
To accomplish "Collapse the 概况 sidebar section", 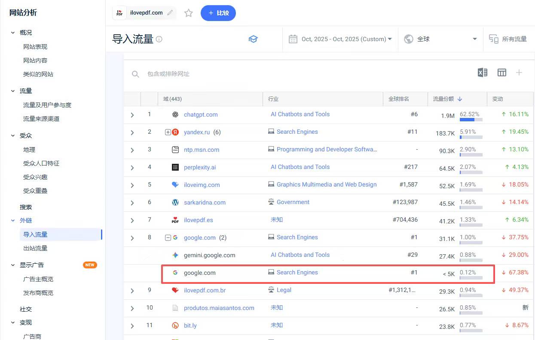I will [x=13, y=33].
